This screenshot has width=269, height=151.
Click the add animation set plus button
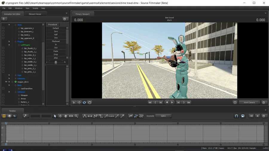point(4,19)
